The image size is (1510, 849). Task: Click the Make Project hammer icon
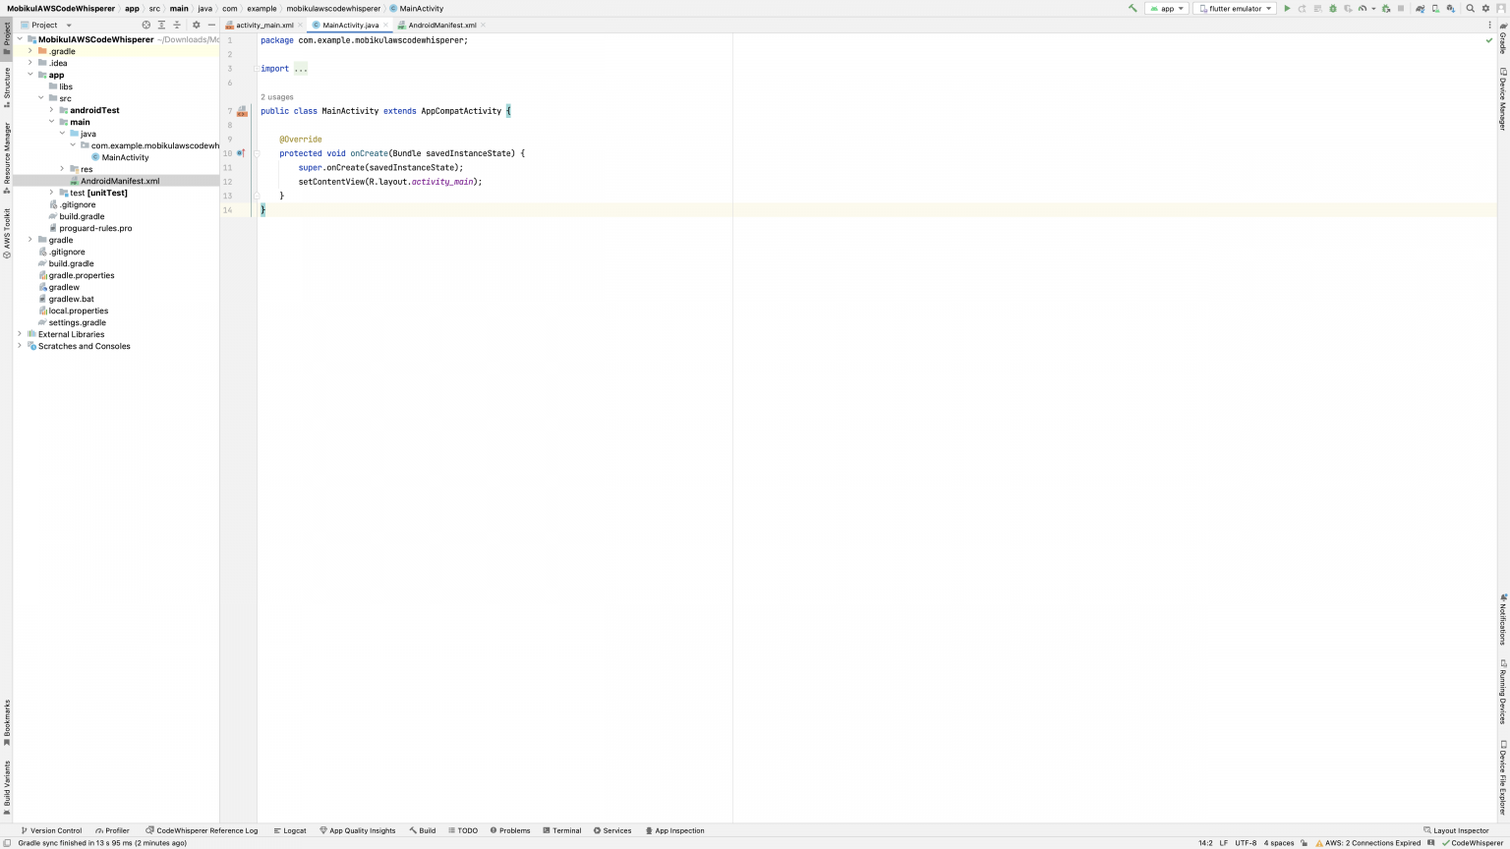[x=1132, y=9]
